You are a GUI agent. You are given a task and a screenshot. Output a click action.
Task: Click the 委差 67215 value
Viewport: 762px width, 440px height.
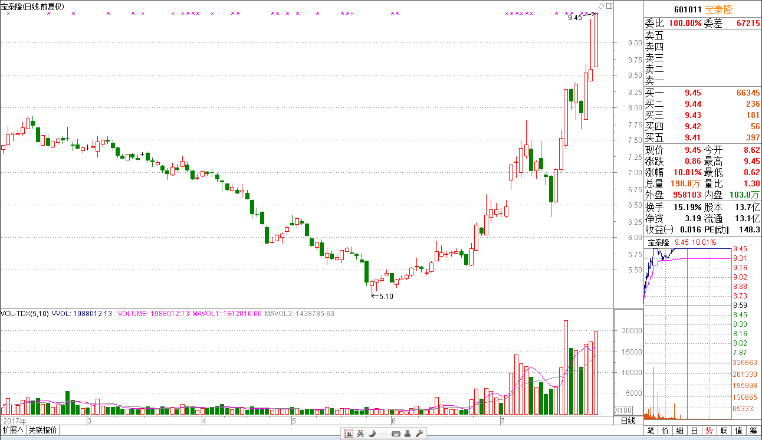point(748,24)
